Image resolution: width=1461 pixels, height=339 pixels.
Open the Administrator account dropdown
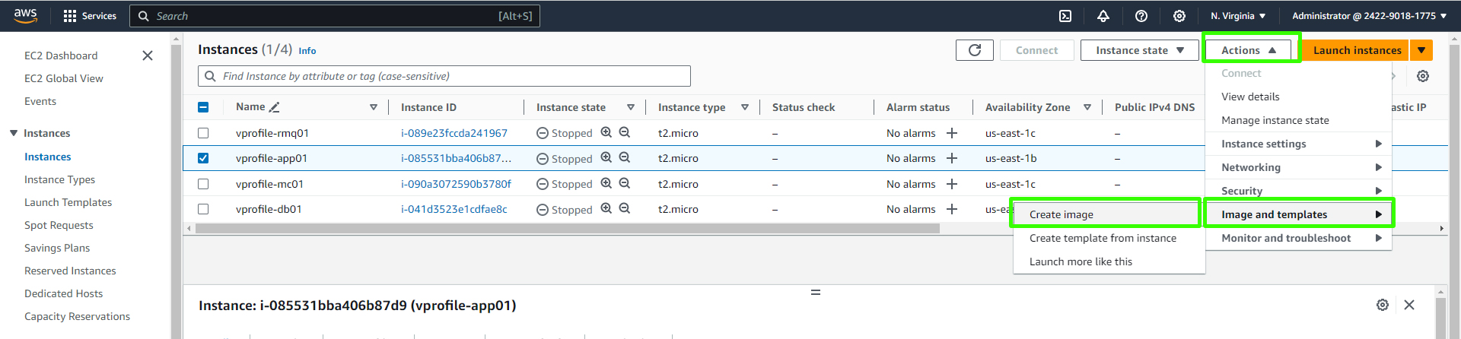tap(1369, 16)
